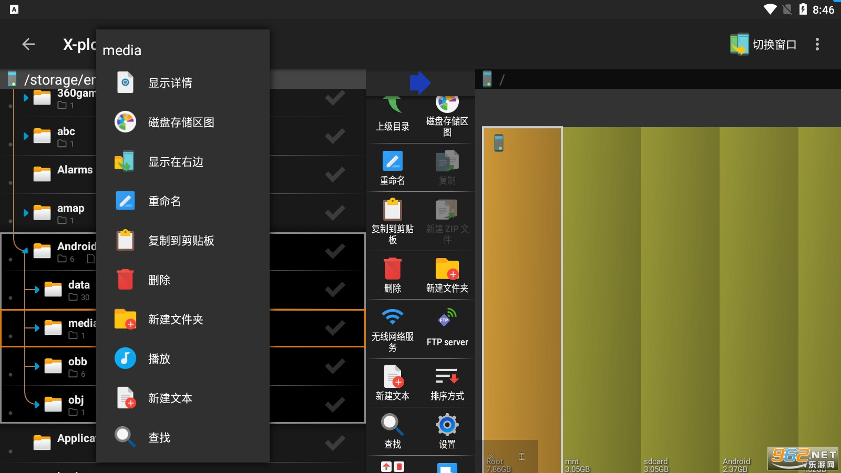841x473 pixels.
Task: Expand the obb folder arrow
Action: (36, 366)
